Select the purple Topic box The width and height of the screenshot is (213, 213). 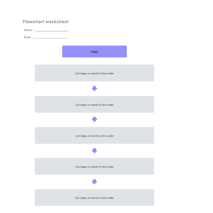[x=95, y=52]
